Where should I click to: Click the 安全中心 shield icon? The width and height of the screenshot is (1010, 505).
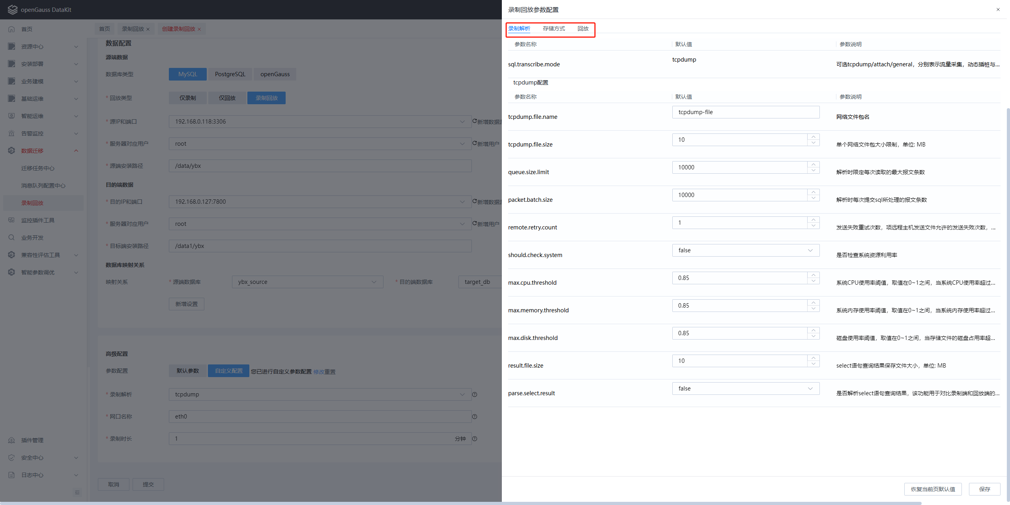tap(11, 458)
